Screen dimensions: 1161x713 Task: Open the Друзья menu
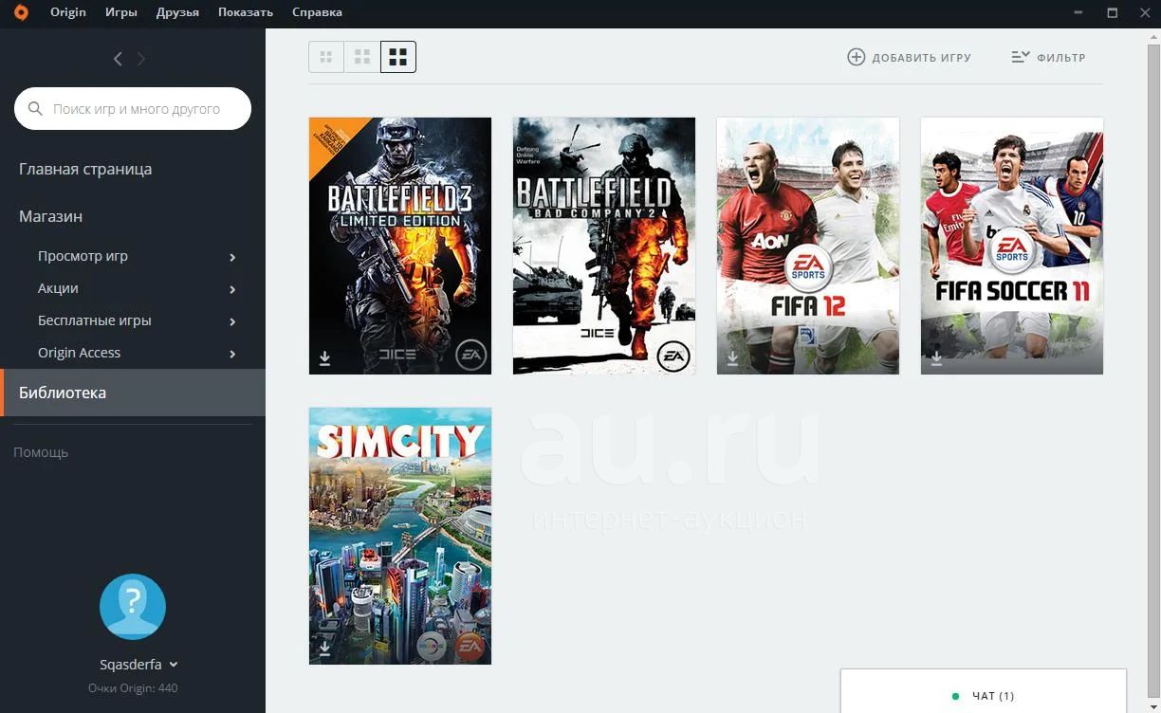point(177,12)
